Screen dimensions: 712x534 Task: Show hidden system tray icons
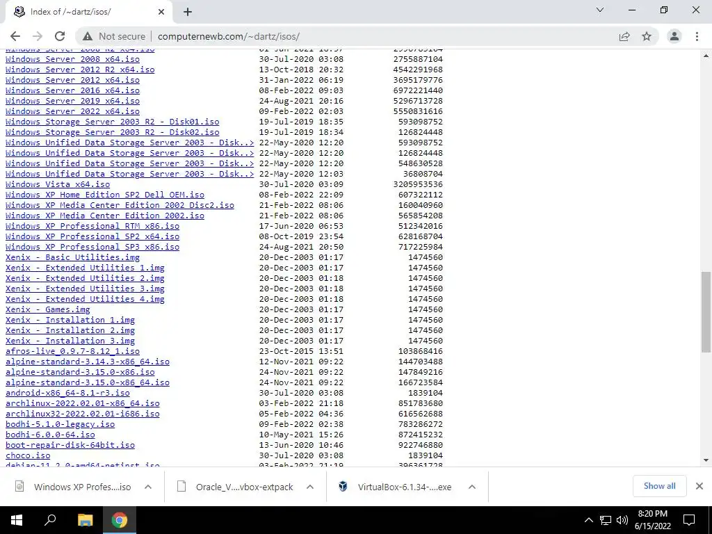tap(588, 520)
